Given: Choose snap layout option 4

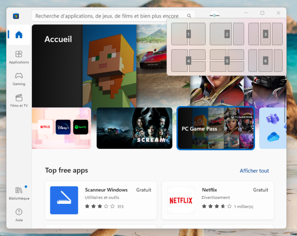Looking at the screenshot, I should point(188,61).
